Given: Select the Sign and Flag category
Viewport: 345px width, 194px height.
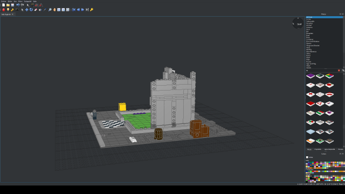Looking at the screenshot, I should (x=311, y=64).
